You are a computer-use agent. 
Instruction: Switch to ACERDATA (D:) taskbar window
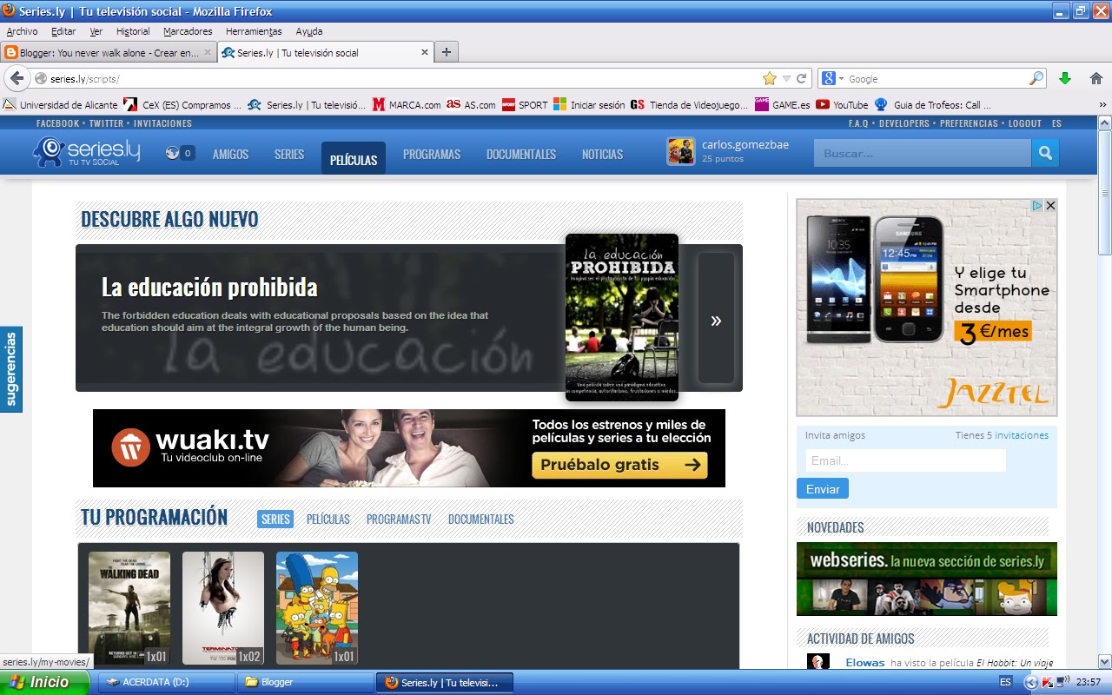(x=165, y=682)
